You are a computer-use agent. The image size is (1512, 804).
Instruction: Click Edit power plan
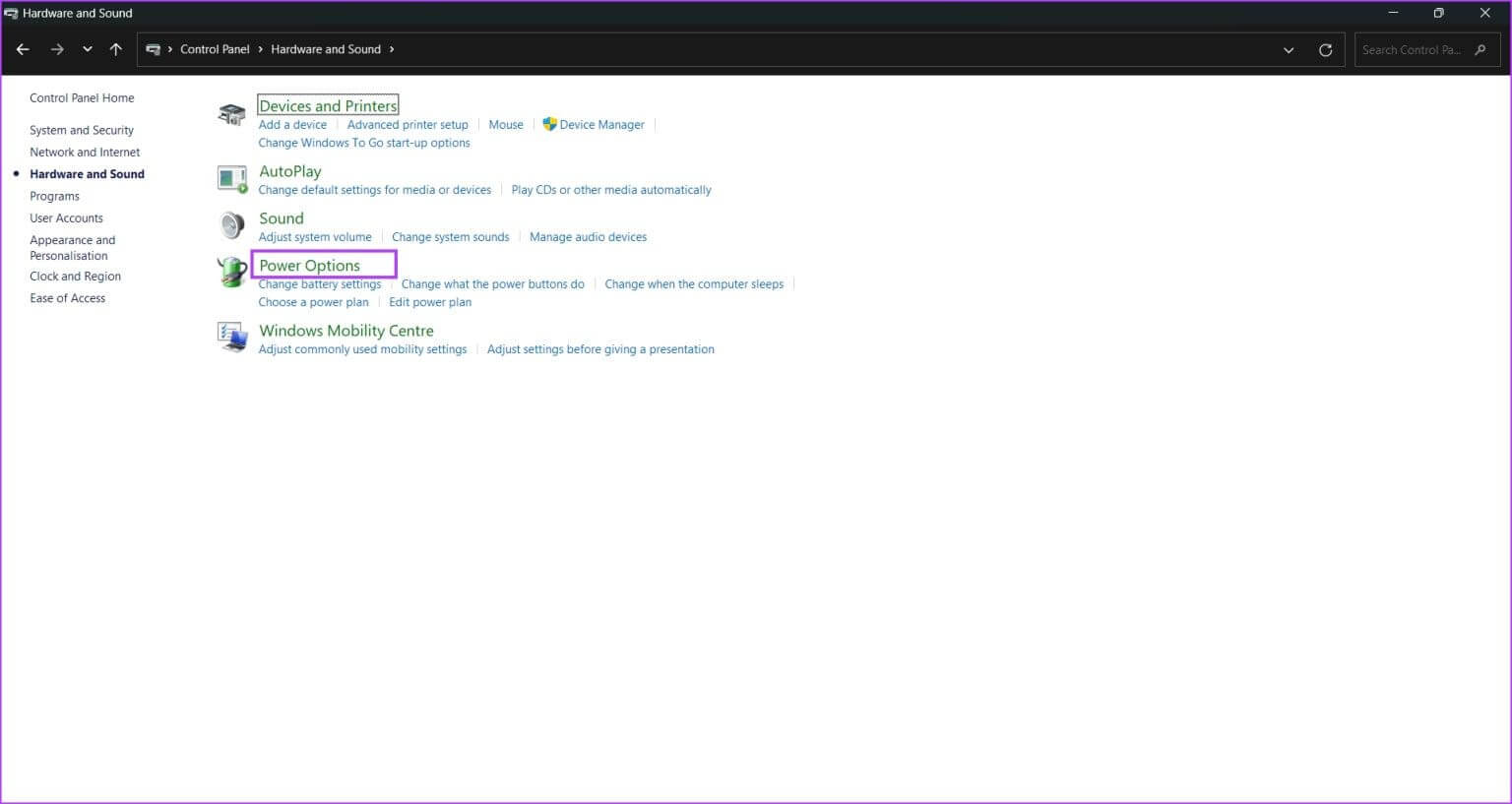click(430, 302)
